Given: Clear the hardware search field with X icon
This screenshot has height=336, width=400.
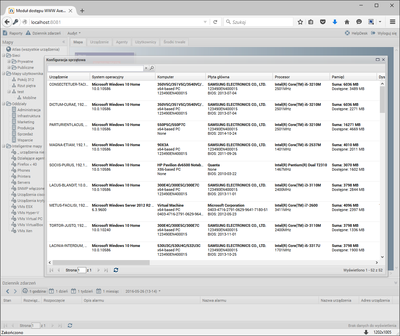Looking at the screenshot, I should (146, 68).
